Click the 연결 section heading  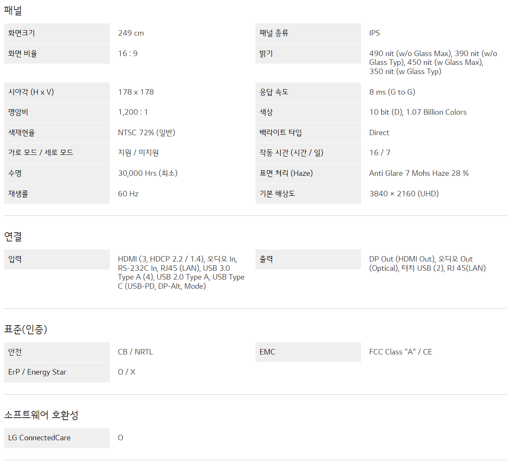pyautogui.click(x=13, y=236)
